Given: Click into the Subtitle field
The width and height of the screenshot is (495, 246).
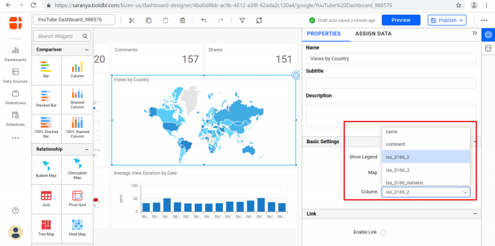Looking at the screenshot, I should point(391,83).
